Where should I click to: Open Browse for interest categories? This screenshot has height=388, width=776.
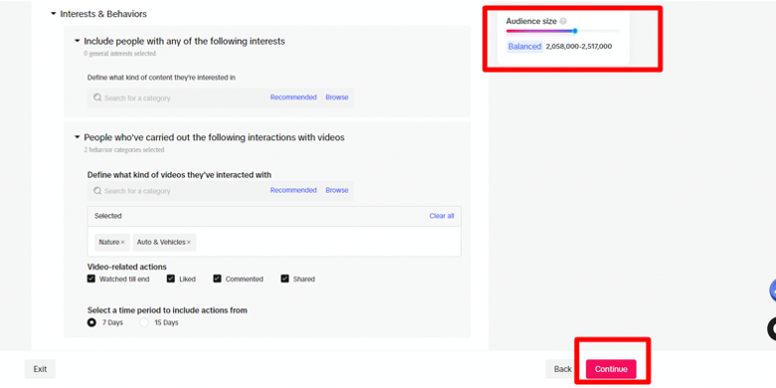337,97
